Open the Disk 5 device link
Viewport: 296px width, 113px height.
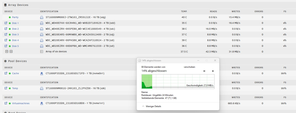tap(15, 46)
